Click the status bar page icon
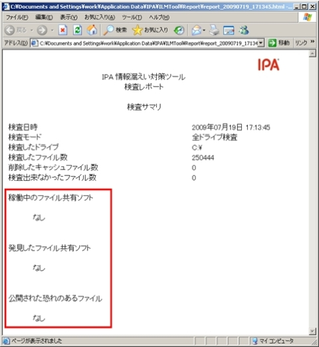The height and width of the screenshot is (347, 319). (6, 341)
